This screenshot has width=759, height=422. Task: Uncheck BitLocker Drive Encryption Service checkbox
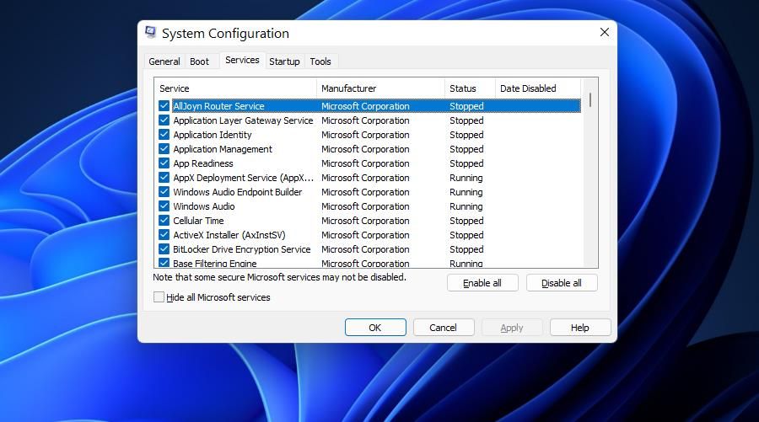164,249
